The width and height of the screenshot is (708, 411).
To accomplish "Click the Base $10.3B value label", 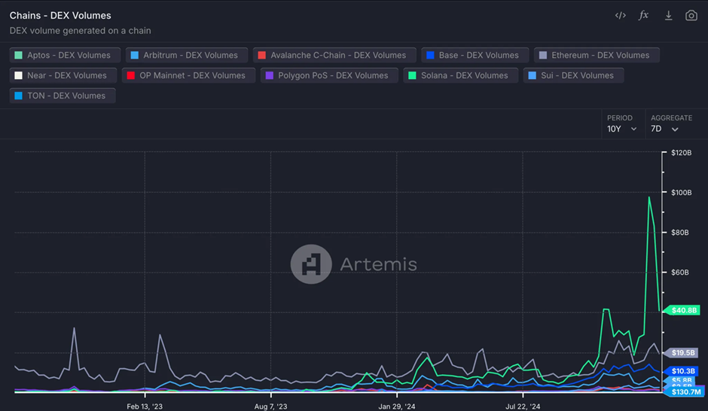I will (682, 371).
